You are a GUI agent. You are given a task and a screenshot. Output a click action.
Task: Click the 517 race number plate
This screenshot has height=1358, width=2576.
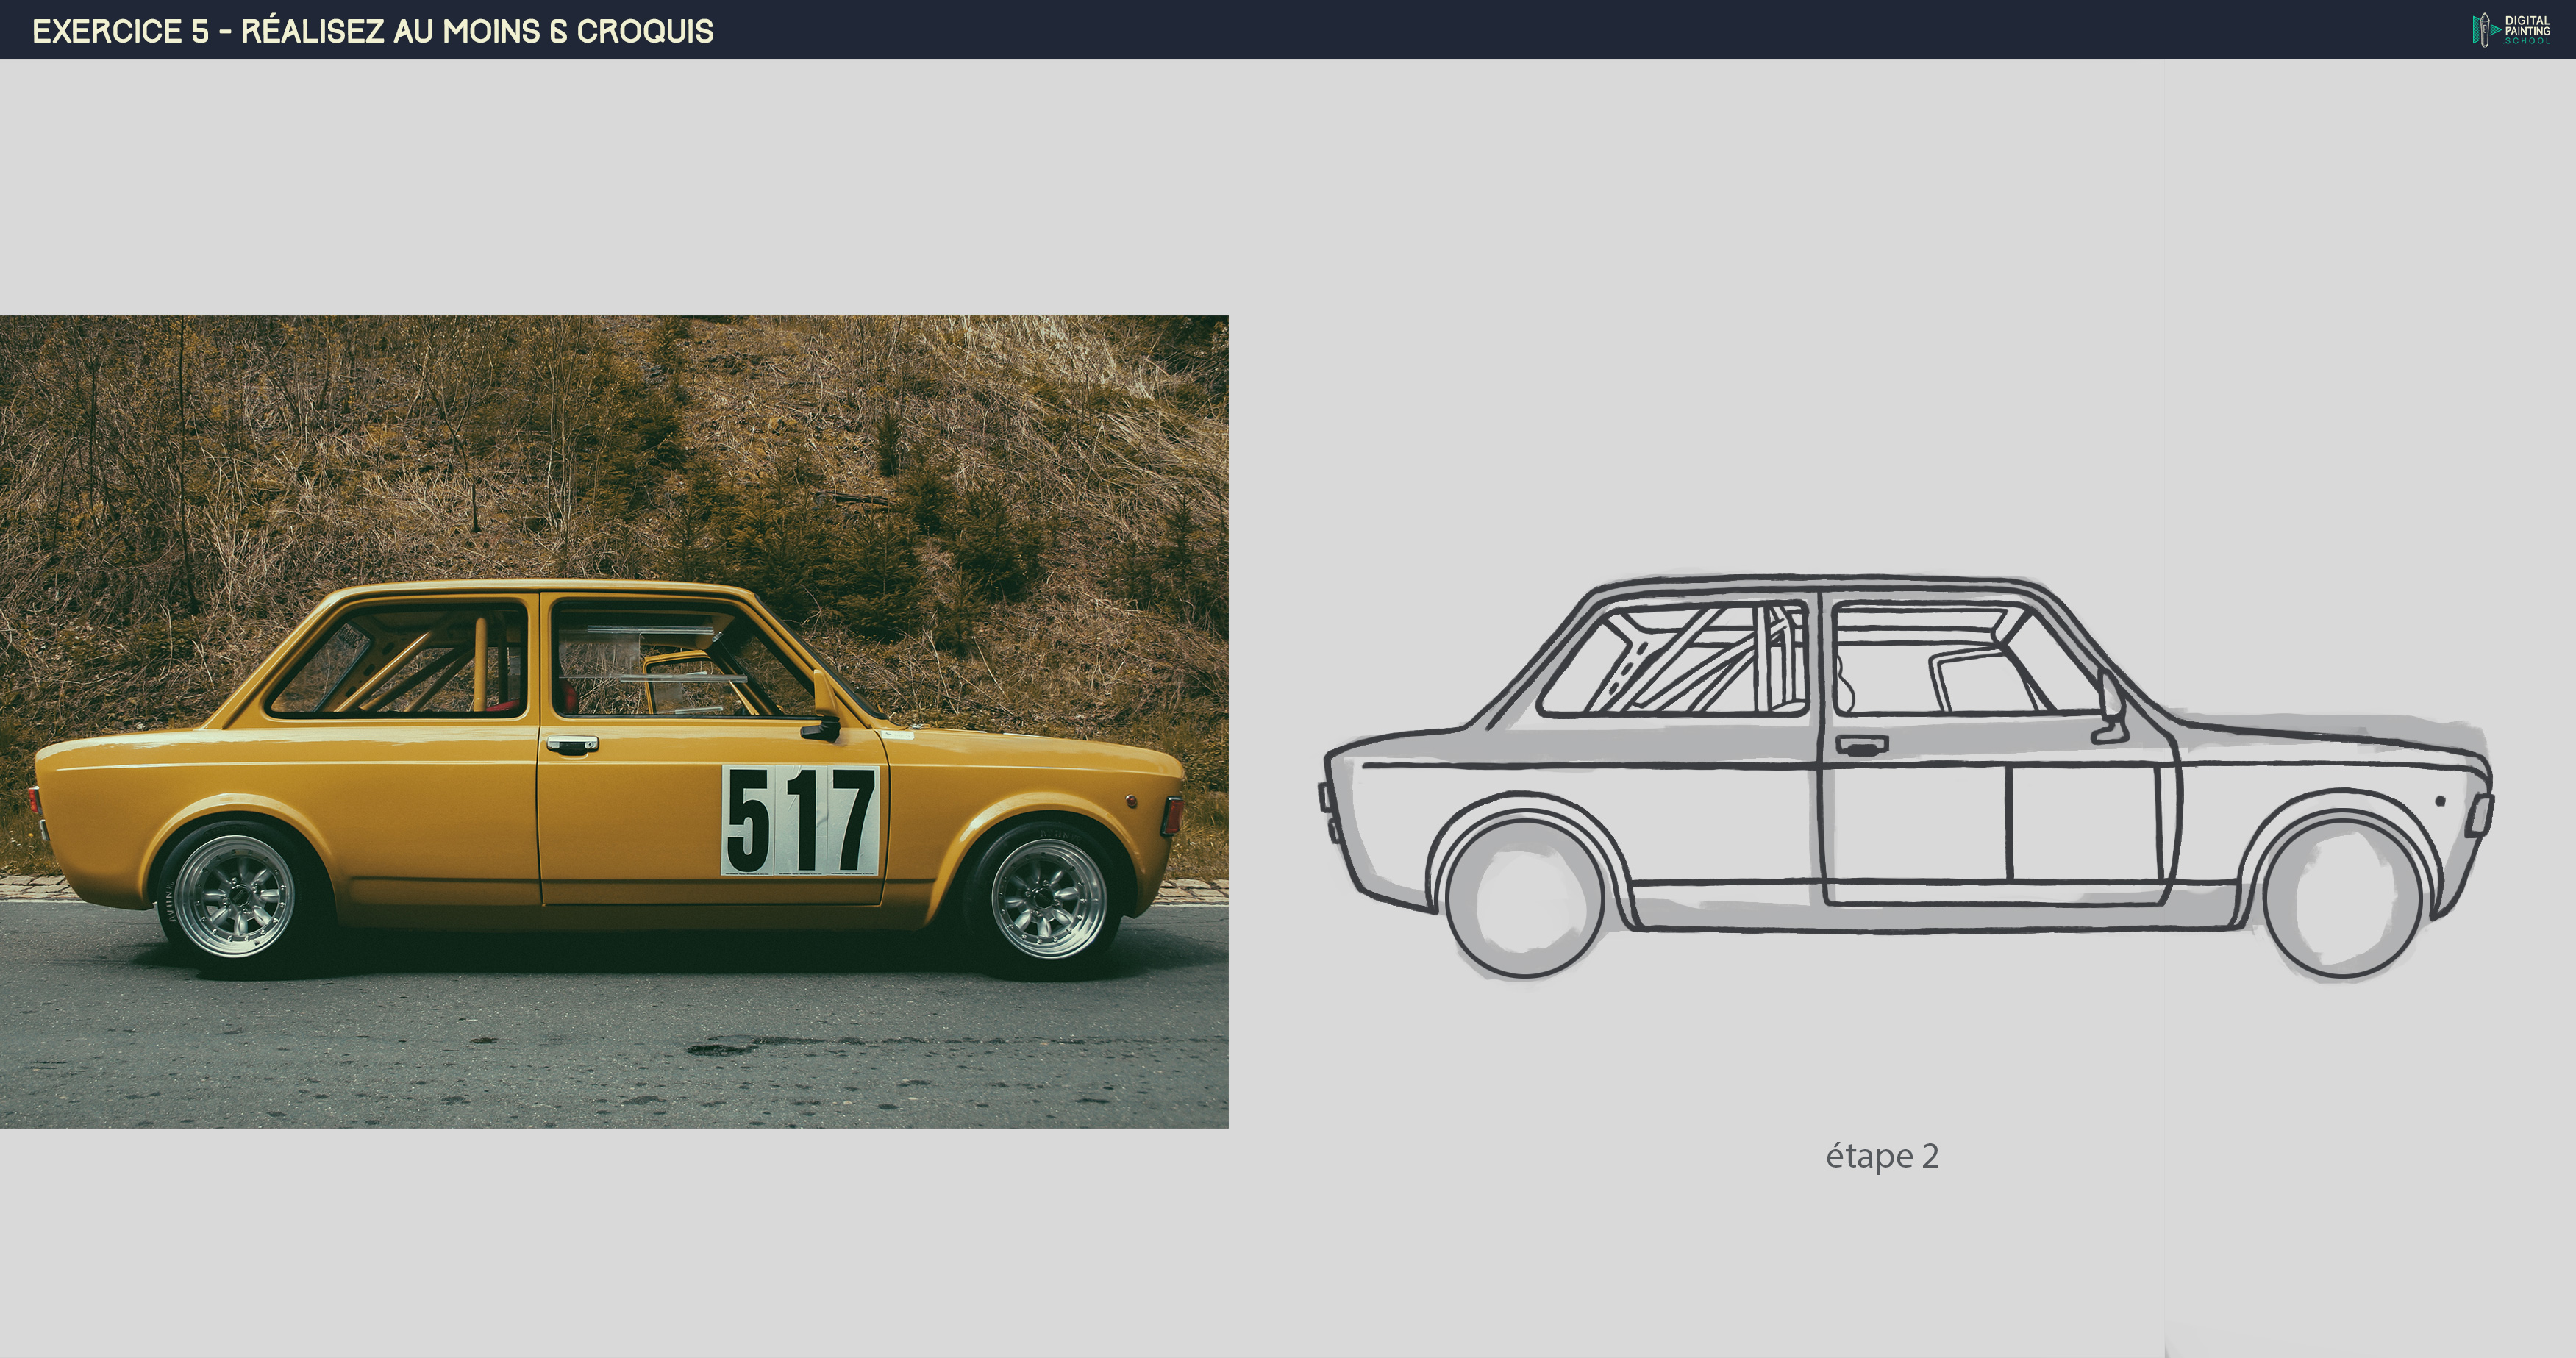point(800,820)
